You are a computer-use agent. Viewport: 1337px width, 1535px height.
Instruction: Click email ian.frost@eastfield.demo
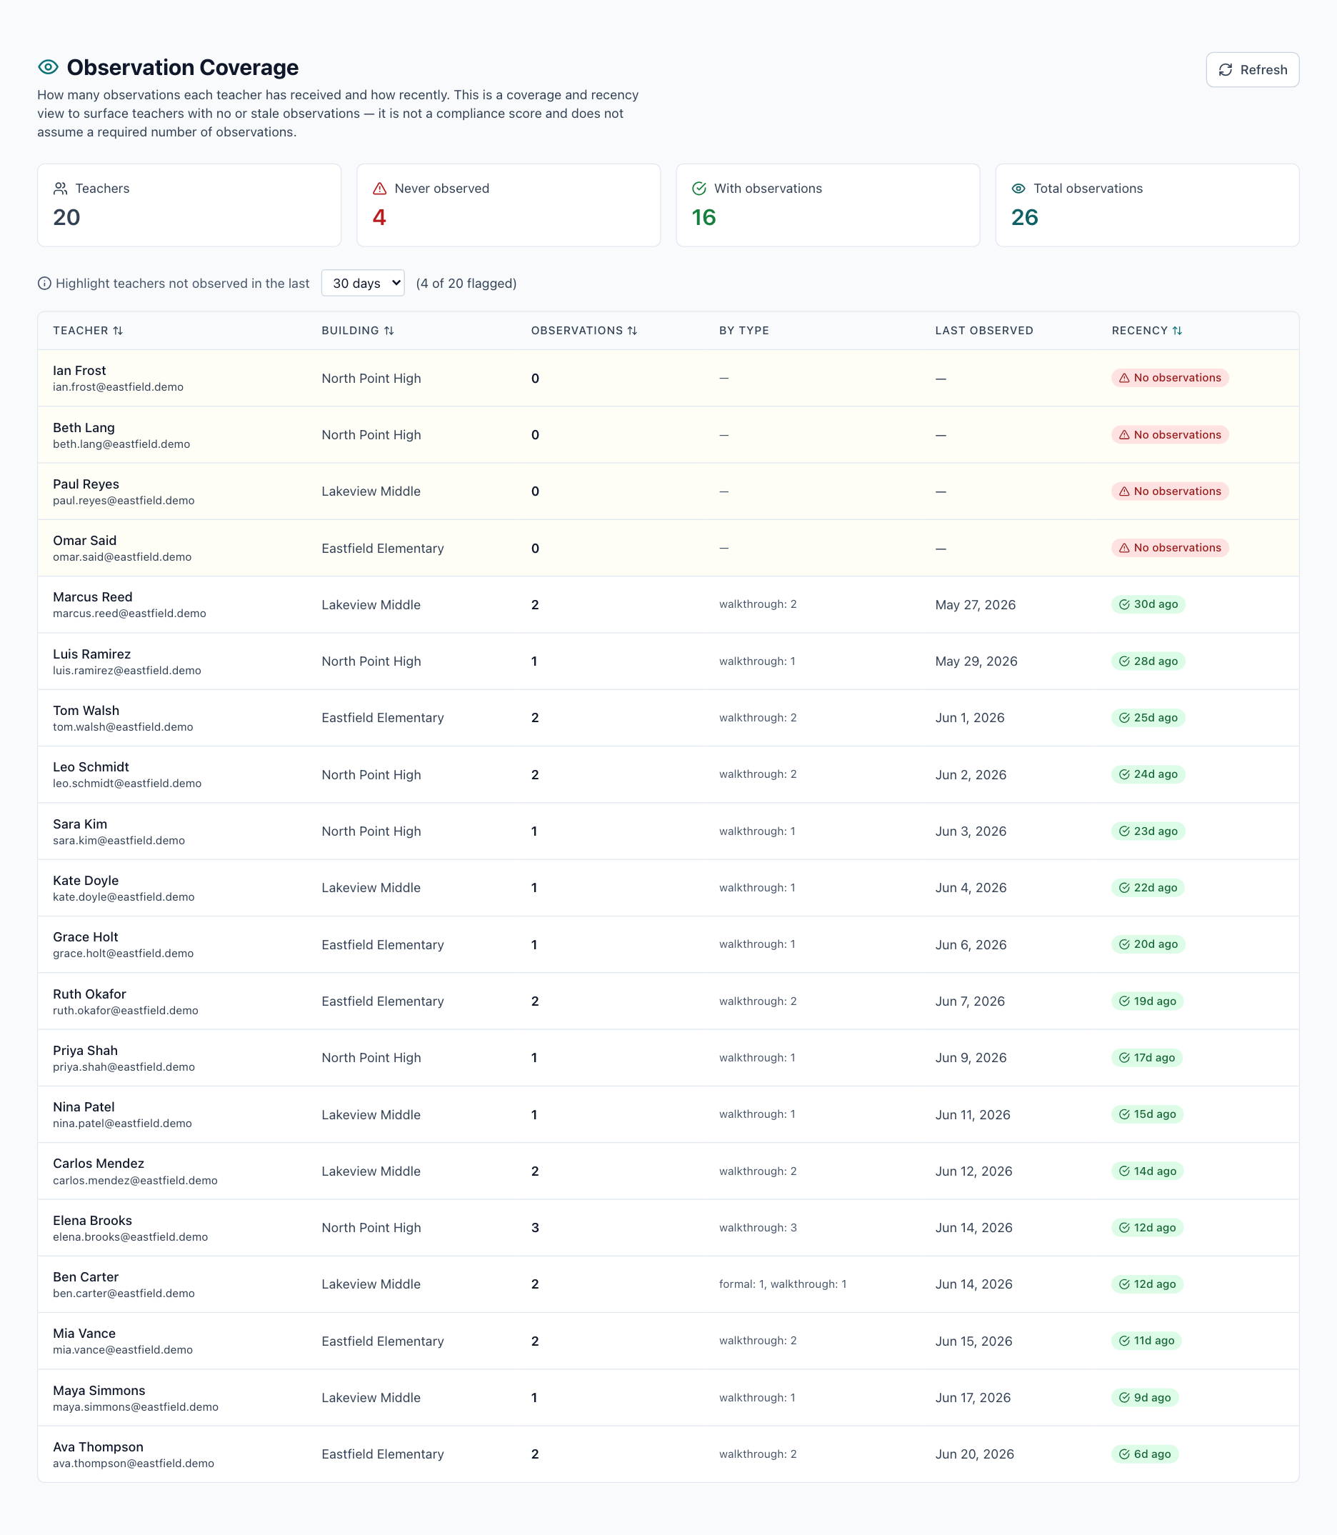[x=118, y=387]
